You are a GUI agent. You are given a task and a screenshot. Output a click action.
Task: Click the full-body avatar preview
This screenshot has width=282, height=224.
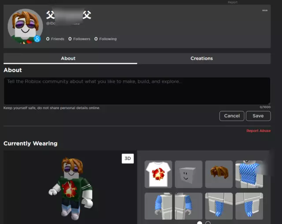(x=71, y=189)
